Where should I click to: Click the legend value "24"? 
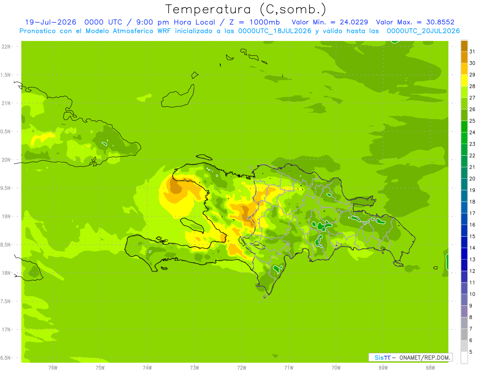coord(472,132)
